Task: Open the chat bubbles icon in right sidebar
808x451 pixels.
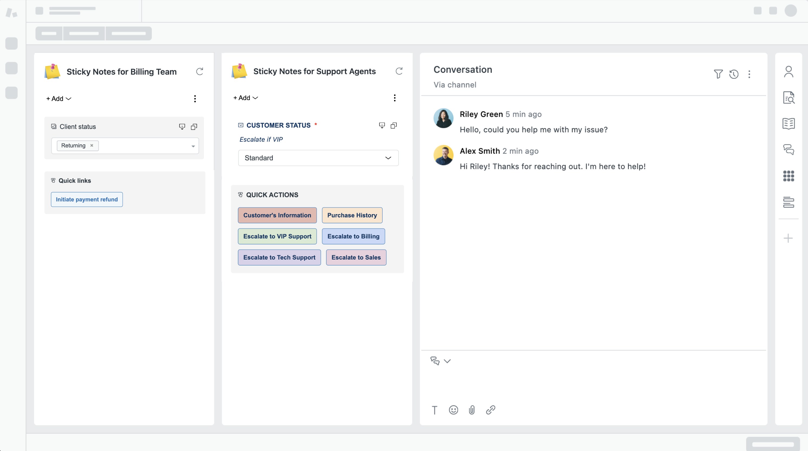Action: click(789, 150)
